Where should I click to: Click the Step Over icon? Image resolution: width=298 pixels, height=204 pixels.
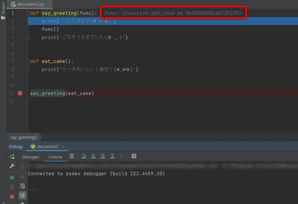click(83, 156)
